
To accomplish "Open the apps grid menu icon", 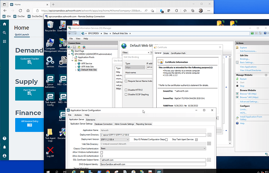I will tap(4, 41).
